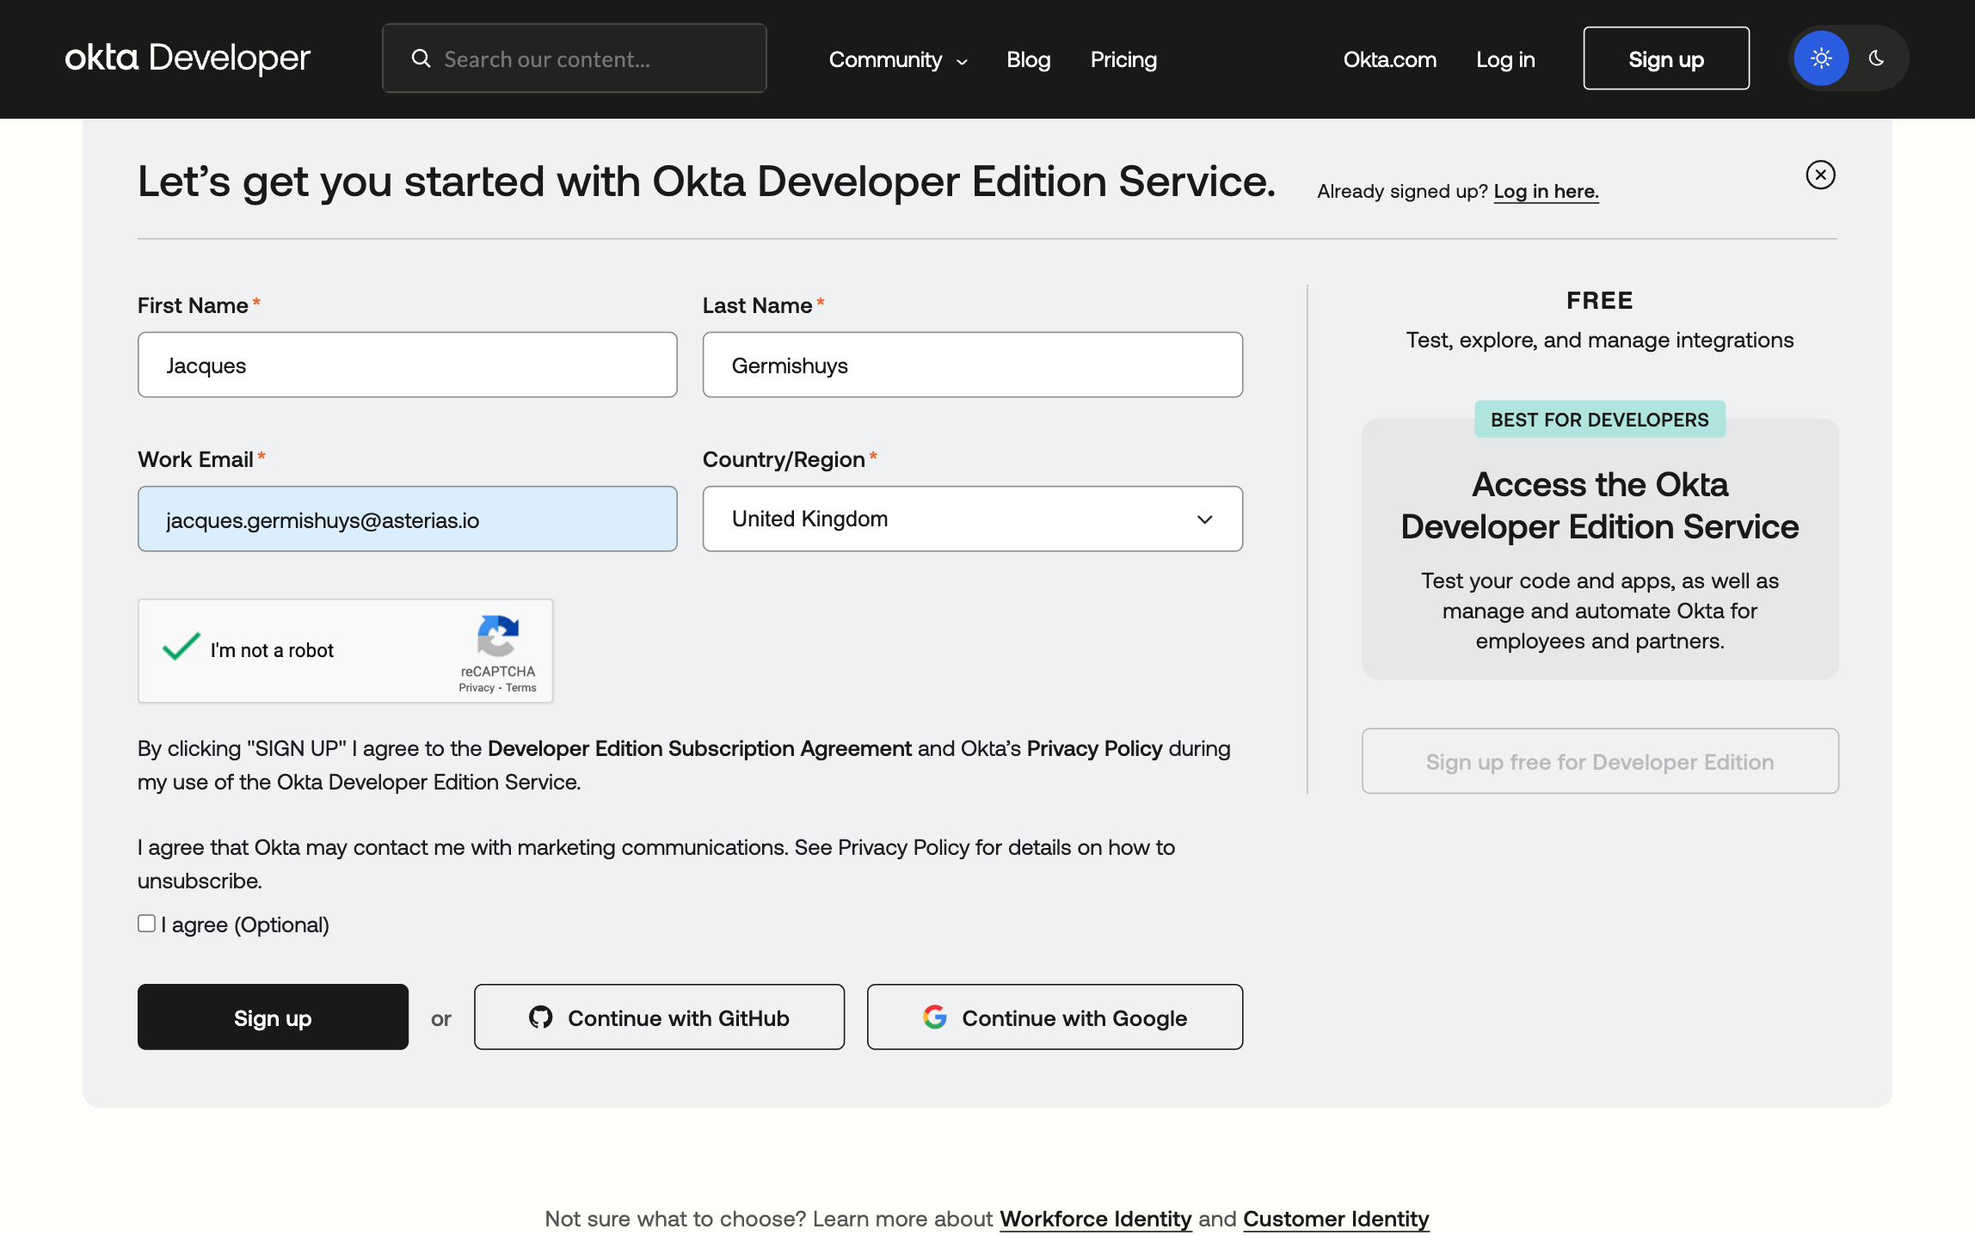This screenshot has height=1235, width=1975.
Task: Check the I agree (Optional) checkbox
Action: 147,924
